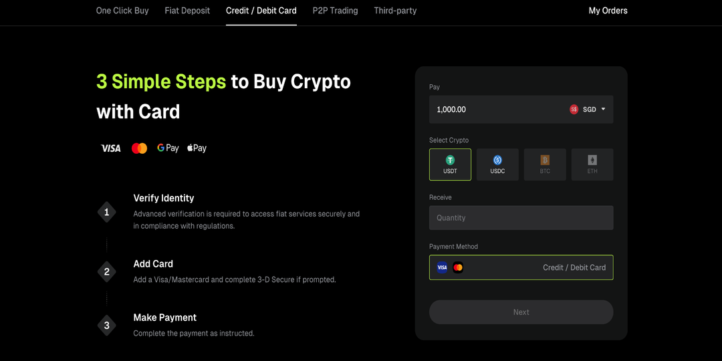This screenshot has height=361, width=722.
Task: Click the Mastercard icon in Payment Method
Action: tap(458, 267)
